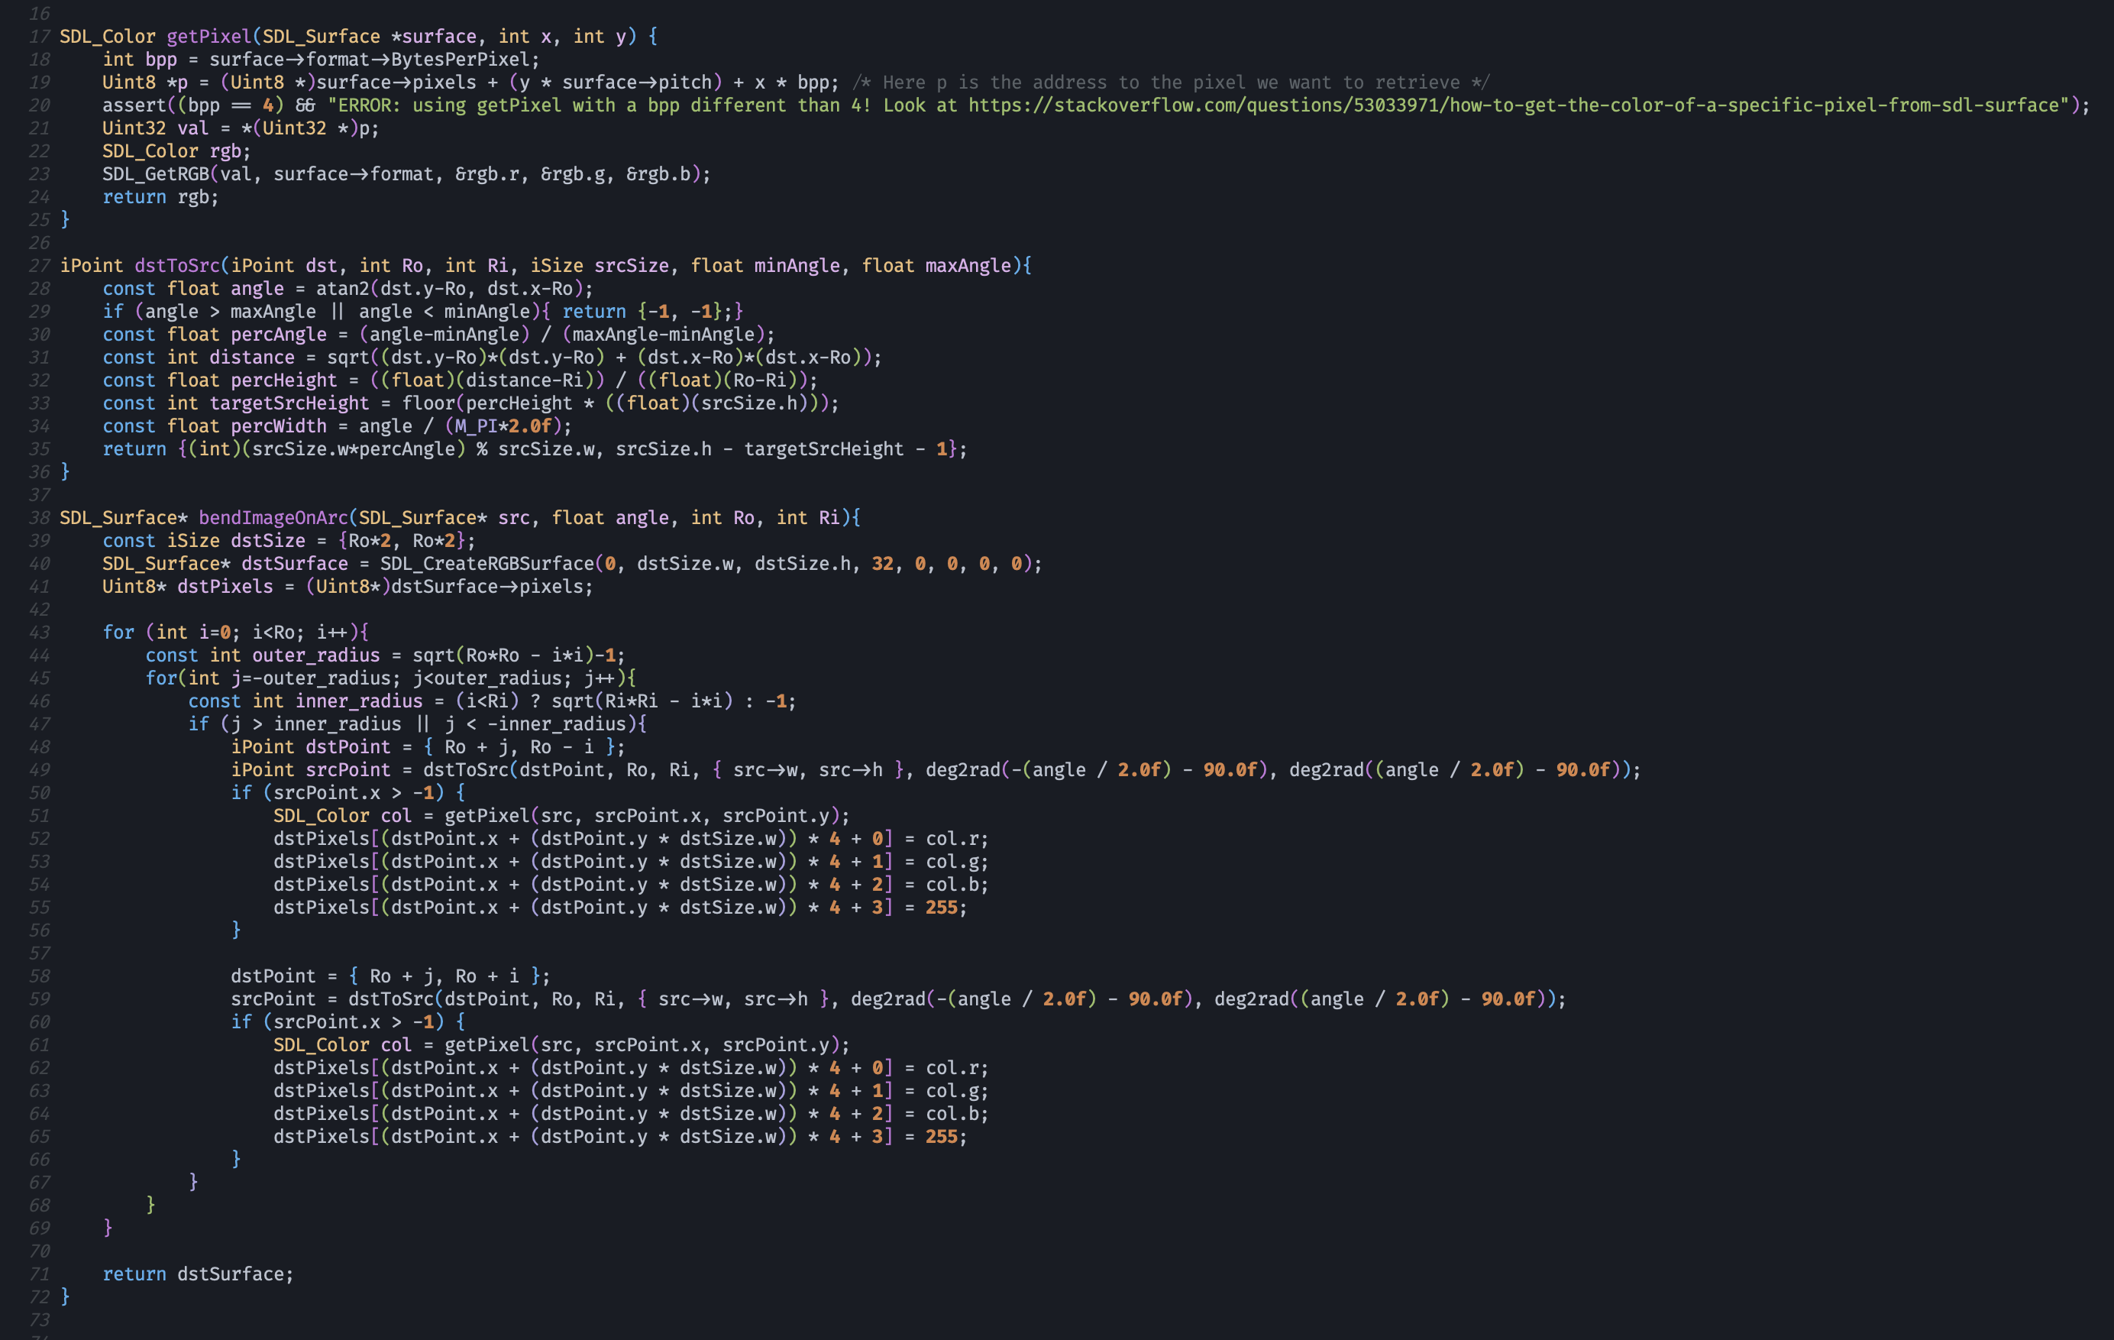Click the outer_radius declaration on line 44
Image resolution: width=2114 pixels, height=1340 pixels.
(x=316, y=655)
